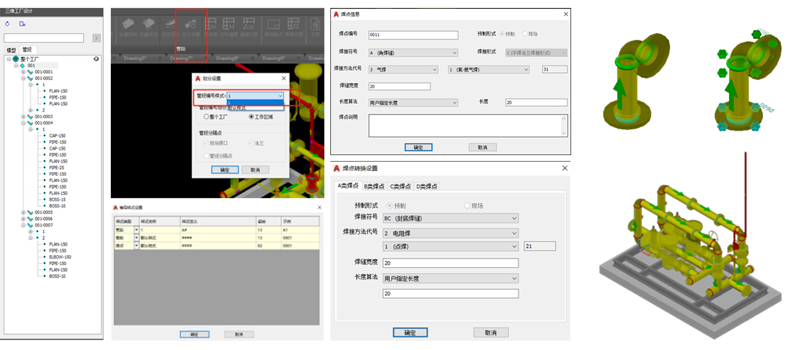Switch to the 管段 tab in side panel
The height and width of the screenshot is (350, 796).
point(27,50)
